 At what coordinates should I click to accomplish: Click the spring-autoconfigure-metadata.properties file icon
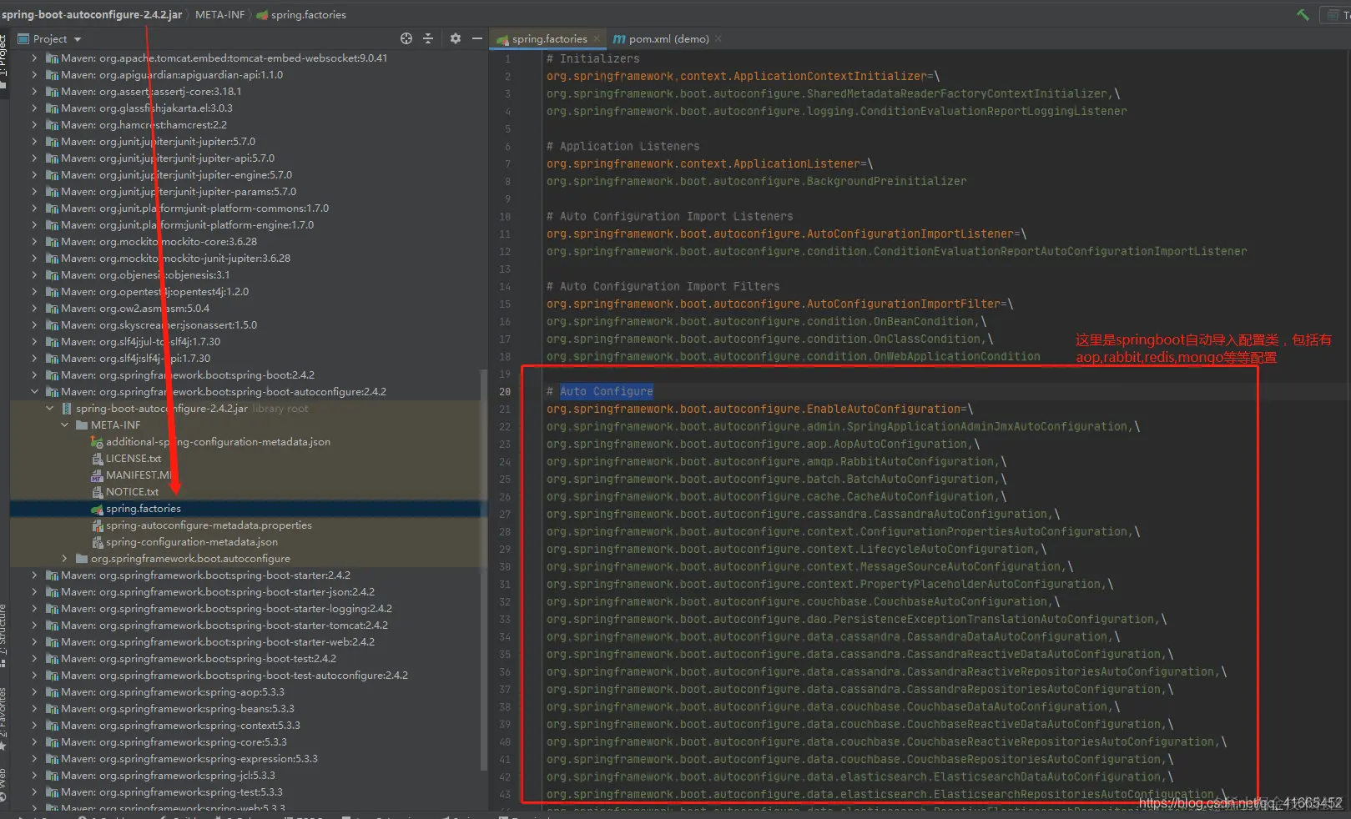98,525
